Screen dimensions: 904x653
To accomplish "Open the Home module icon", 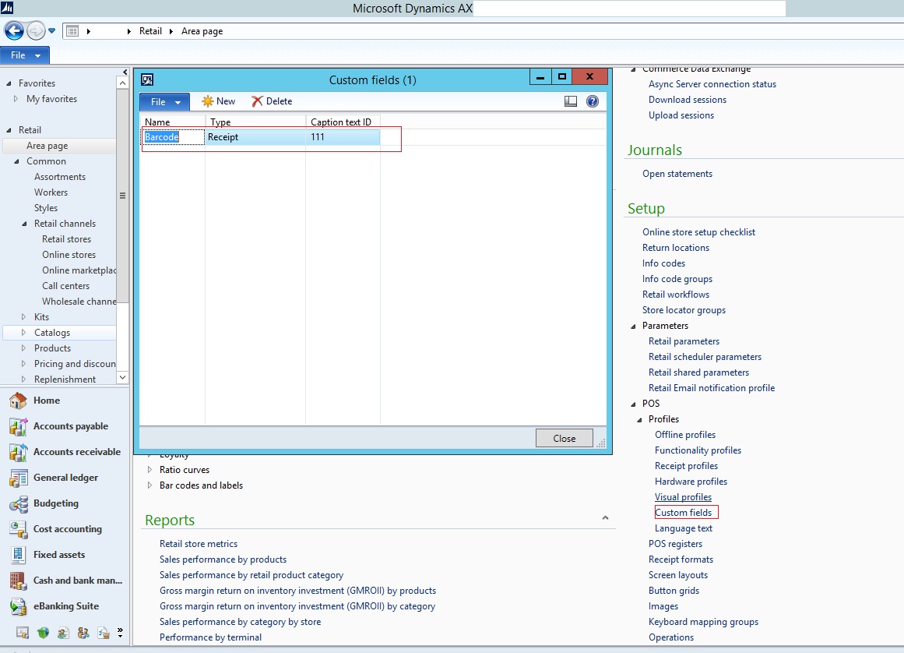I will coord(19,401).
